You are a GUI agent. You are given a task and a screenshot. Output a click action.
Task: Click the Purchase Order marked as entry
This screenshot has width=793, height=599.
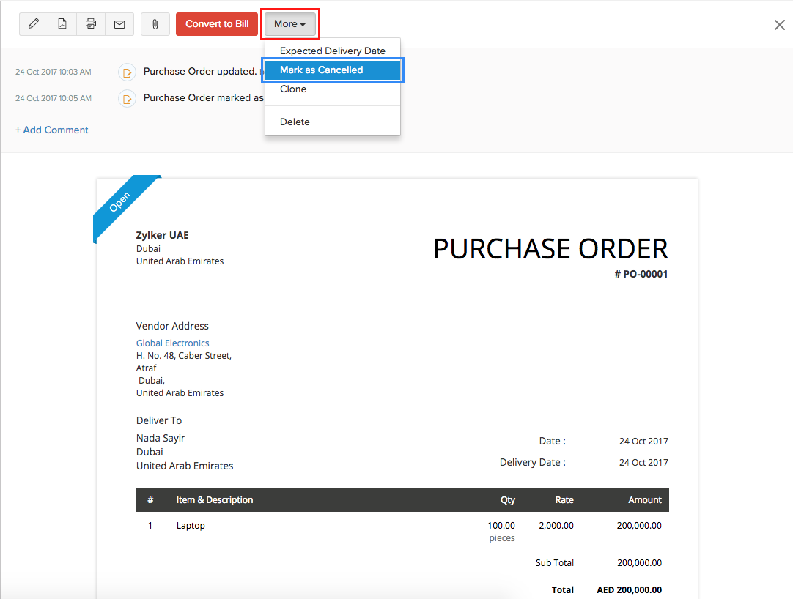(203, 97)
